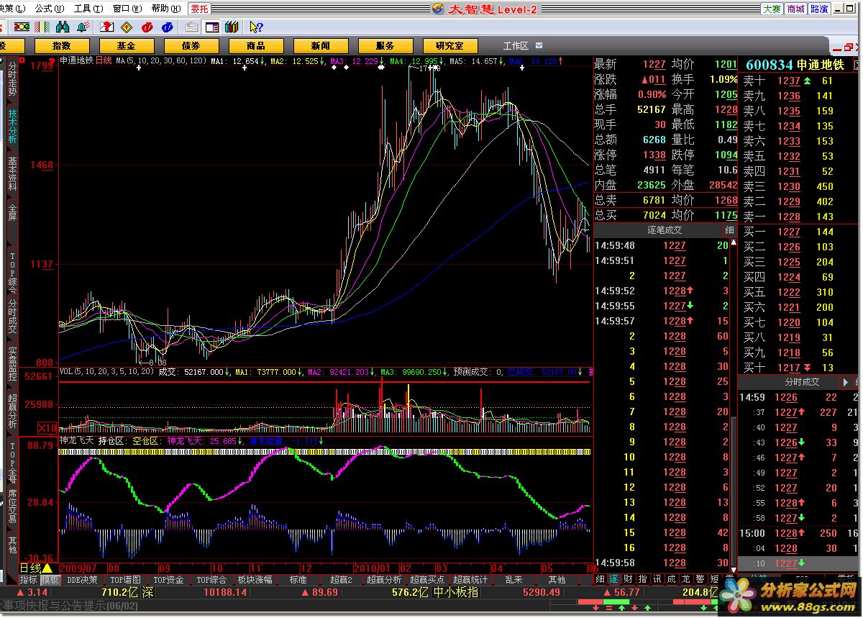Open the 日线 period selector triangle
Image resolution: width=863 pixels, height=618 pixels.
tap(47, 569)
